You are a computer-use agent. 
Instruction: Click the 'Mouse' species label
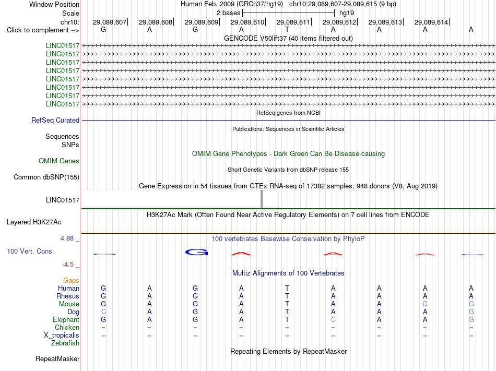(69, 304)
